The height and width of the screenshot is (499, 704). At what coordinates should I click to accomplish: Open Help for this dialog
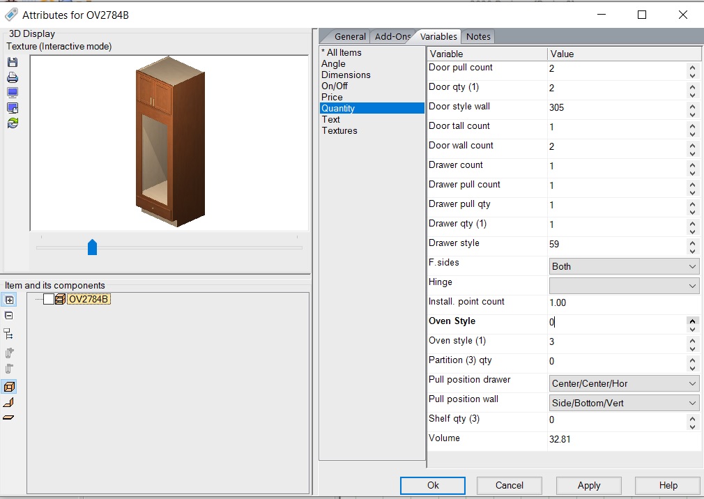pyautogui.click(x=668, y=486)
